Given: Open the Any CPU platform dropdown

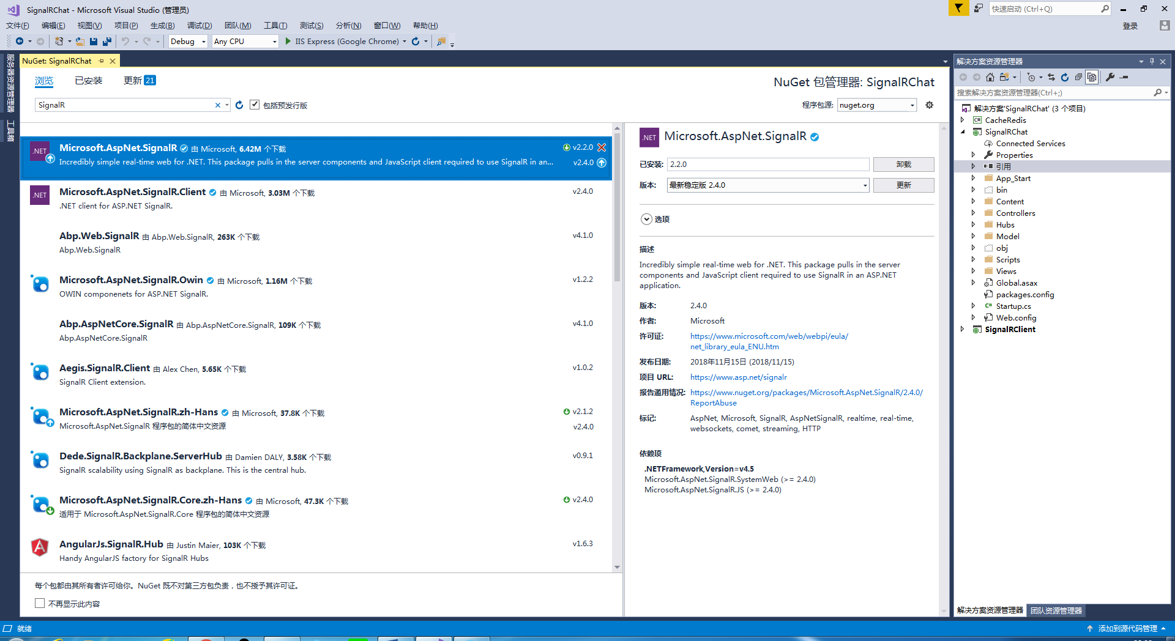Looking at the screenshot, I should pyautogui.click(x=274, y=42).
